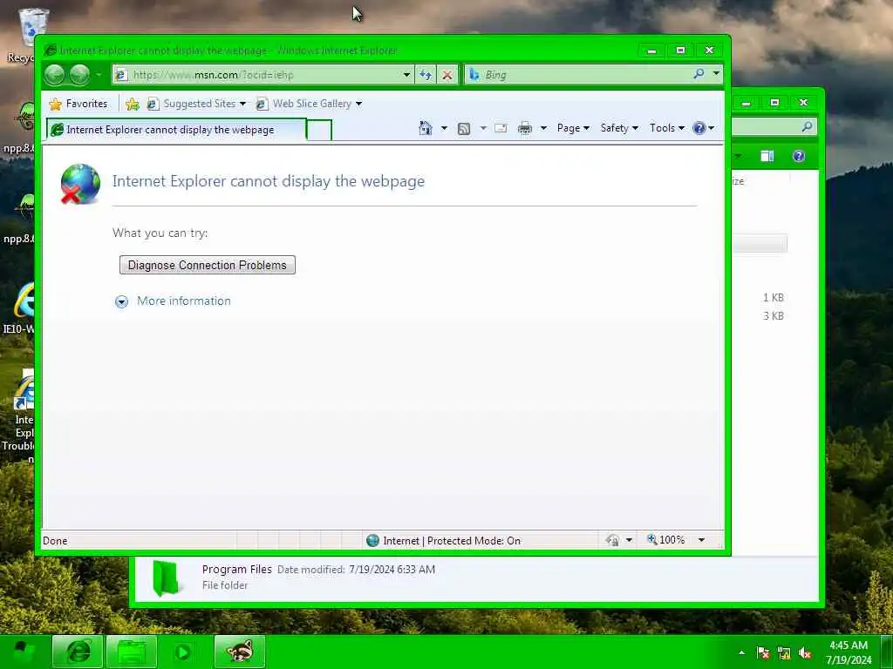Viewport: 893px width, 669px height.
Task: Click the Print icon
Action: pos(524,128)
